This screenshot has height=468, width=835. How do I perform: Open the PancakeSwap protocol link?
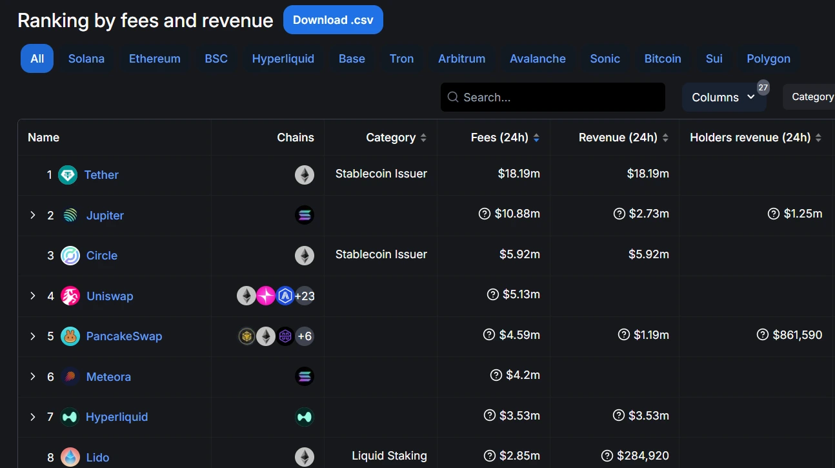click(124, 336)
